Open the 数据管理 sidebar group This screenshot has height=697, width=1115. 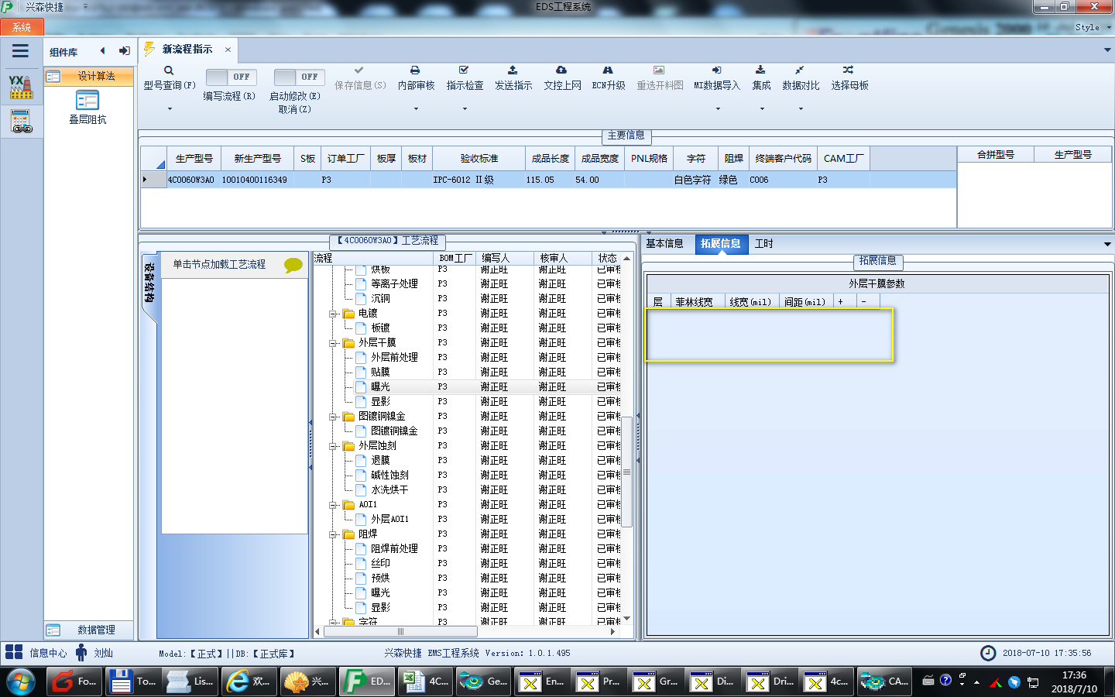point(88,630)
